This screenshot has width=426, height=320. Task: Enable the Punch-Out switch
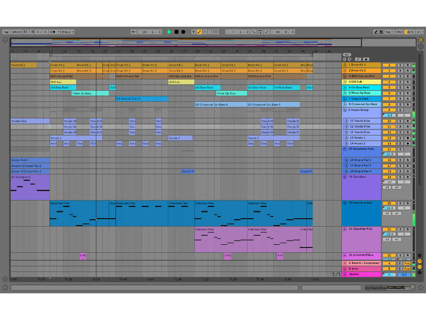coord(267,32)
